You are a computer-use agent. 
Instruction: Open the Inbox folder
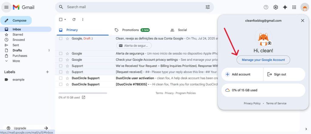point(26,29)
